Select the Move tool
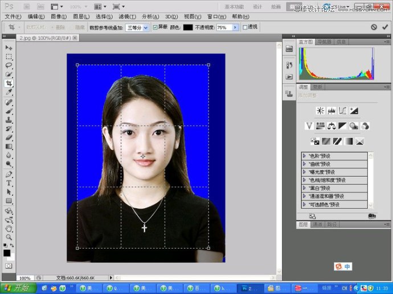393x294 pixels. pyautogui.click(x=9, y=48)
